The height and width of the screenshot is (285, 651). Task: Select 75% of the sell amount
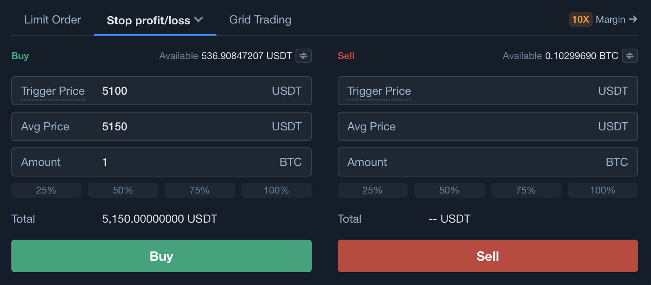[526, 190]
